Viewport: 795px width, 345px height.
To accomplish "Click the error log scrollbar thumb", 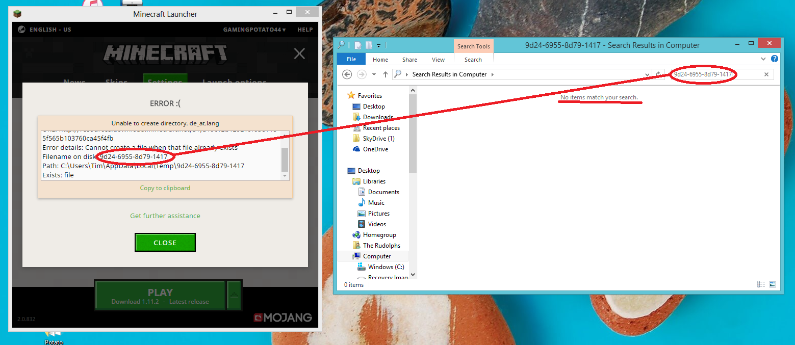I will pos(285,160).
